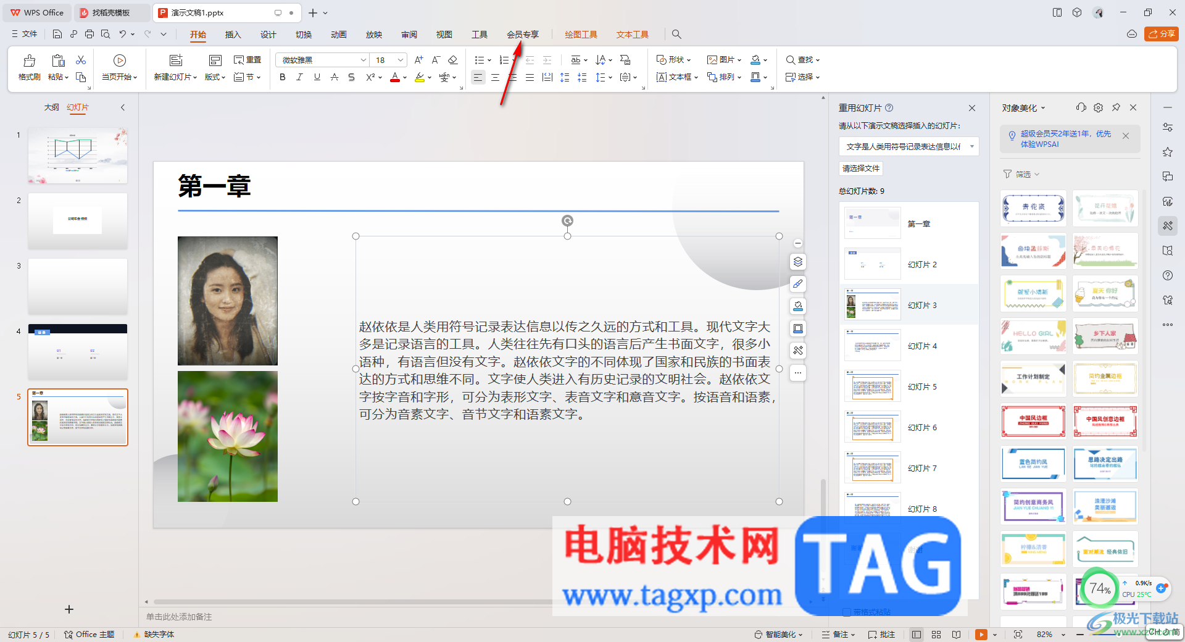Toggle align left for paragraph

coord(478,77)
